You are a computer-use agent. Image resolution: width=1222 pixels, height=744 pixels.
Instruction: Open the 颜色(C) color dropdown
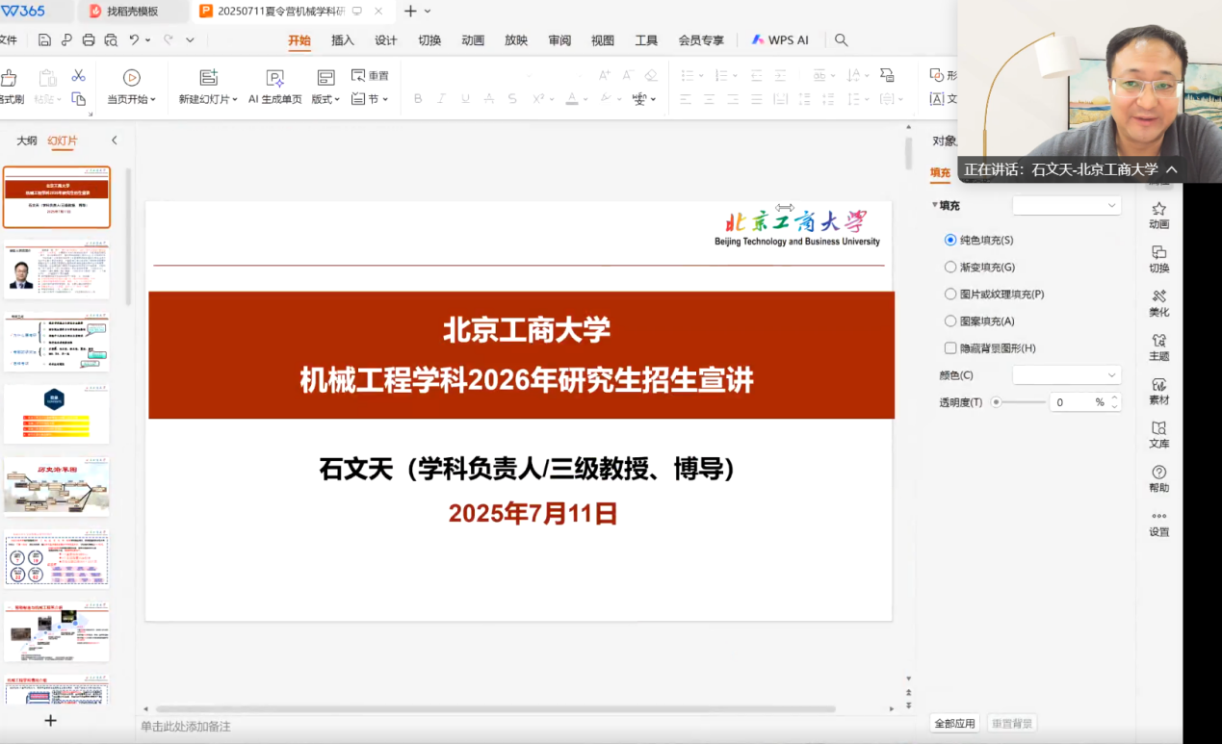click(1066, 375)
